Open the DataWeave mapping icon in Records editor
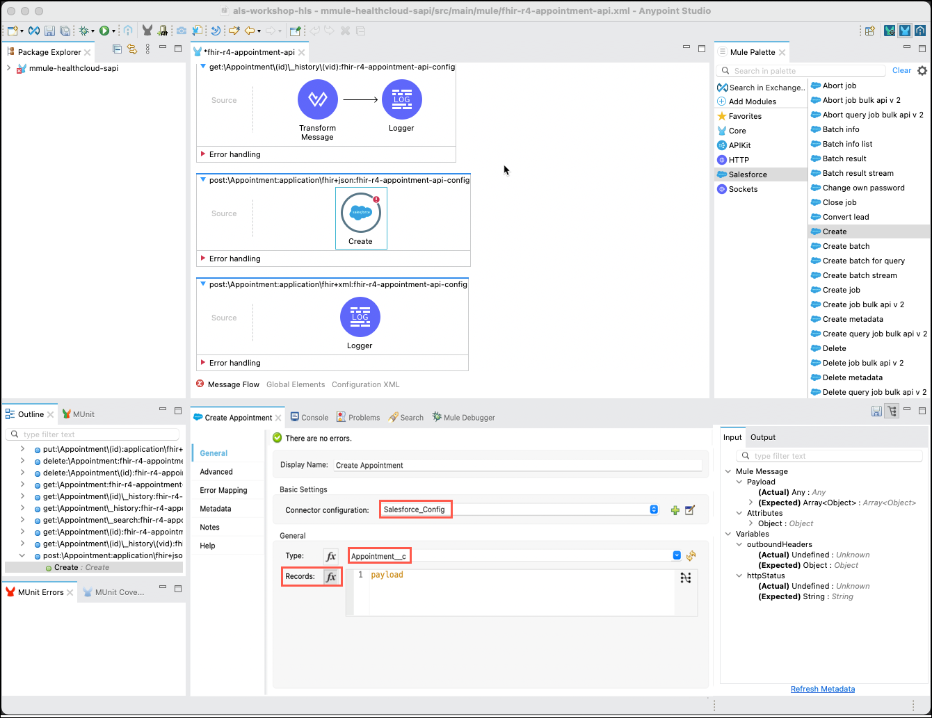The image size is (932, 718). (686, 578)
